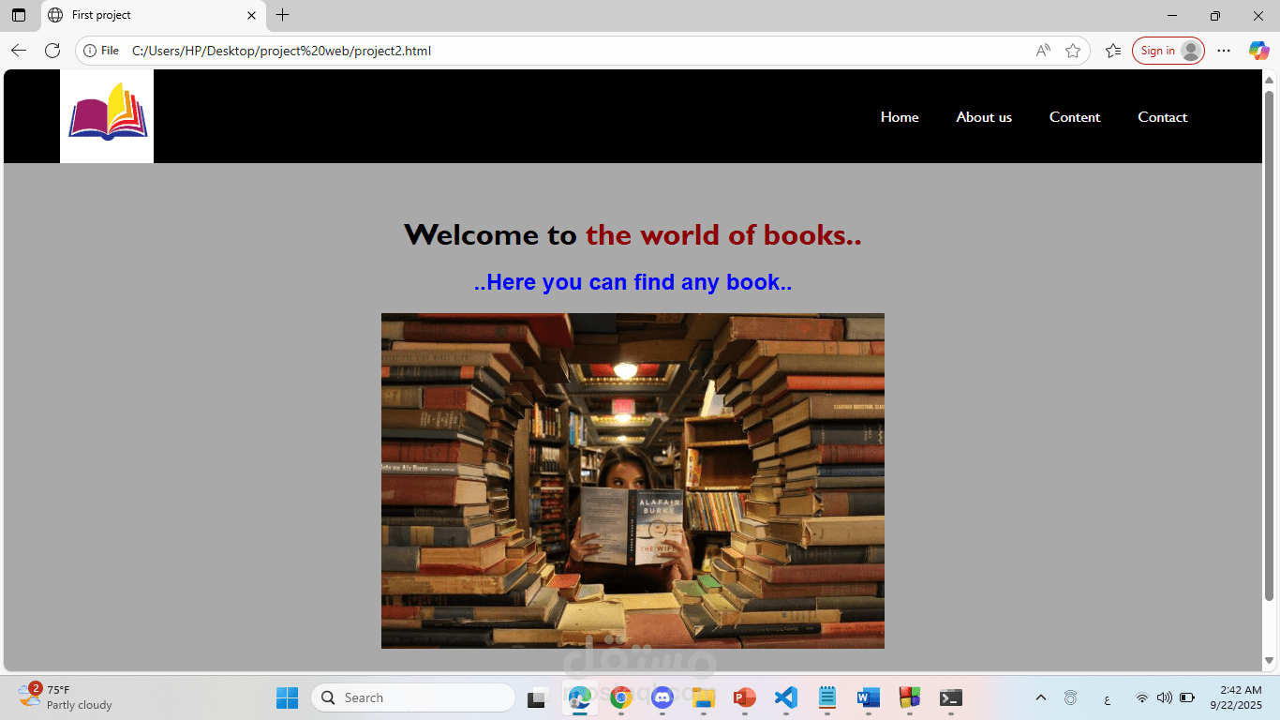
Task: Launch Google Chrome from the taskbar
Action: 620,697
